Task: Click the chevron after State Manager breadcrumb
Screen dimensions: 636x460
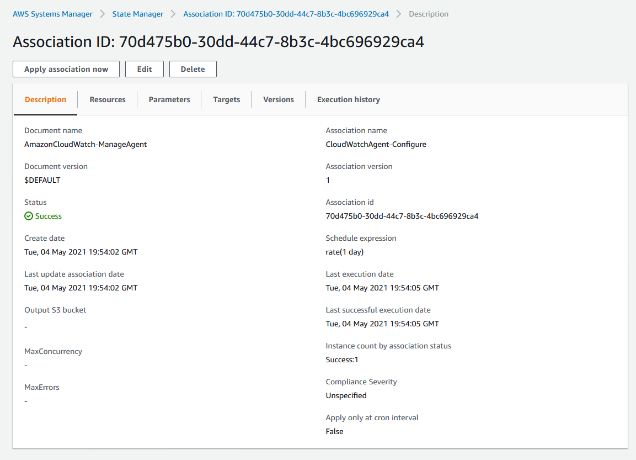Action: pos(173,14)
